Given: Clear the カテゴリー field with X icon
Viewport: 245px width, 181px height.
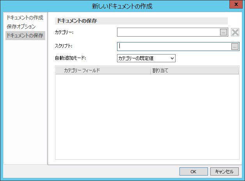Looking at the screenshot, I should point(235,32).
